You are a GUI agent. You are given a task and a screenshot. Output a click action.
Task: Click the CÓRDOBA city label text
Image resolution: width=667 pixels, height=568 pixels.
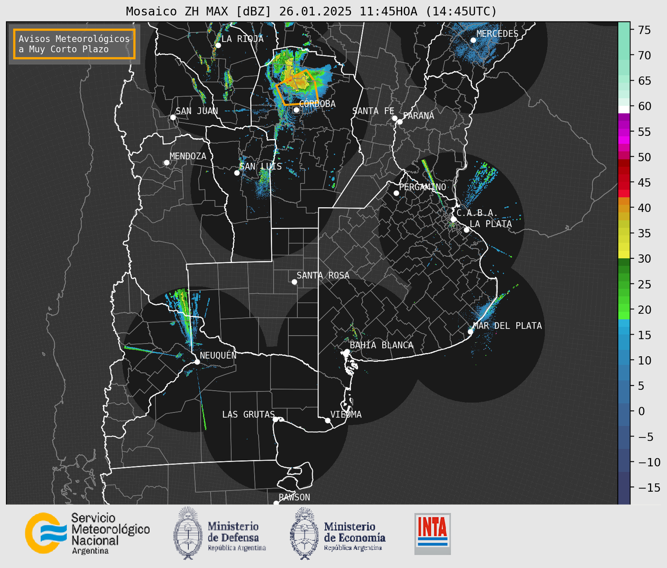[317, 104]
